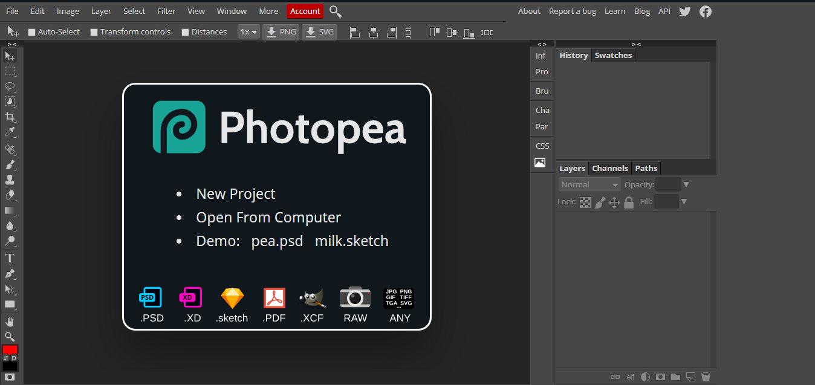This screenshot has width=815, height=385.
Task: Export as PNG button
Action: click(x=281, y=32)
